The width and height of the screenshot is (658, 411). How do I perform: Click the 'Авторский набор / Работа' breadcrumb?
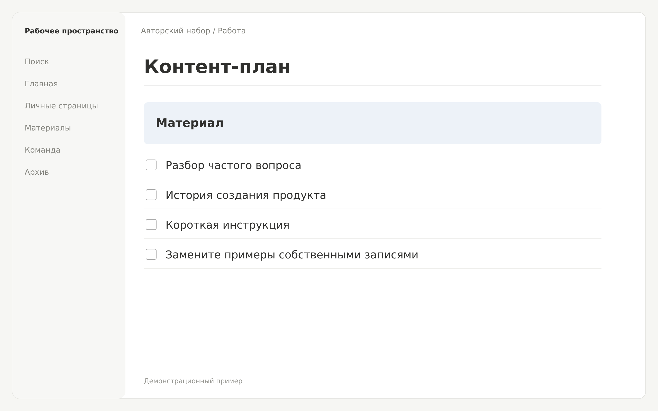tap(193, 31)
